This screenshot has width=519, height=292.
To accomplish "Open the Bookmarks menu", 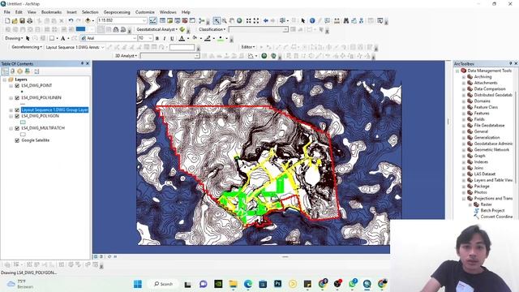I will pos(51,12).
